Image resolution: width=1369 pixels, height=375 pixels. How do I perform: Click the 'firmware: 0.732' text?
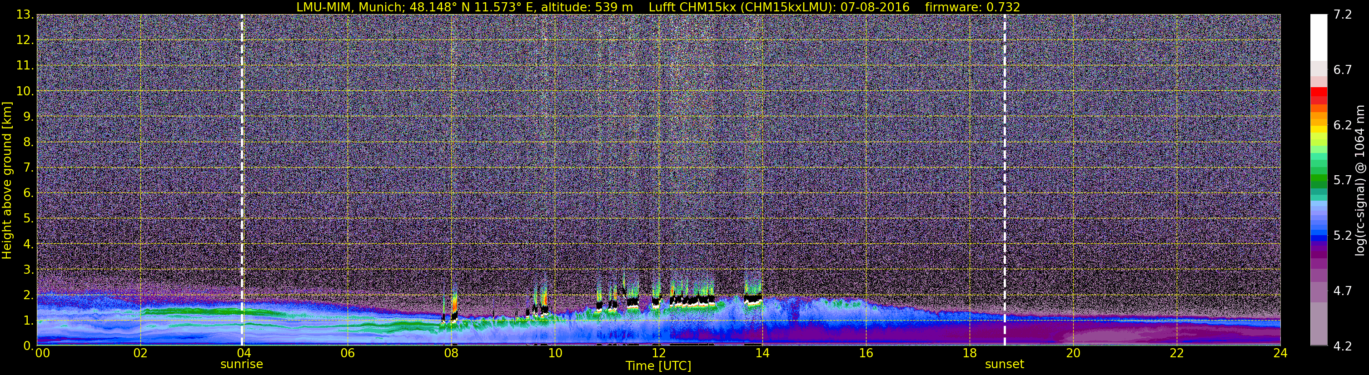coord(972,7)
